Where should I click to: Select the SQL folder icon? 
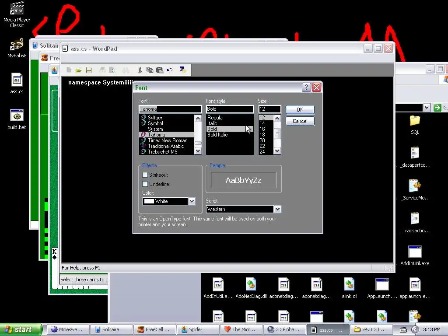415,125
